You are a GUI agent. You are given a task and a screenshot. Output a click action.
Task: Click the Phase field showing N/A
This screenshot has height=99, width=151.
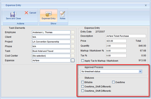click(x=51, y=46)
